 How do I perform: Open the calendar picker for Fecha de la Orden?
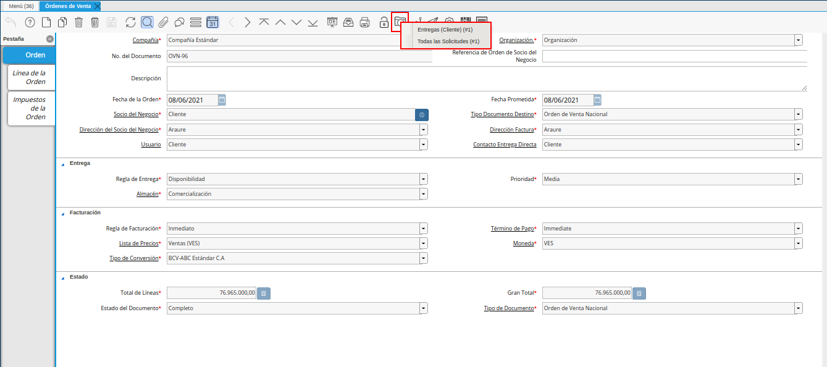click(x=222, y=99)
